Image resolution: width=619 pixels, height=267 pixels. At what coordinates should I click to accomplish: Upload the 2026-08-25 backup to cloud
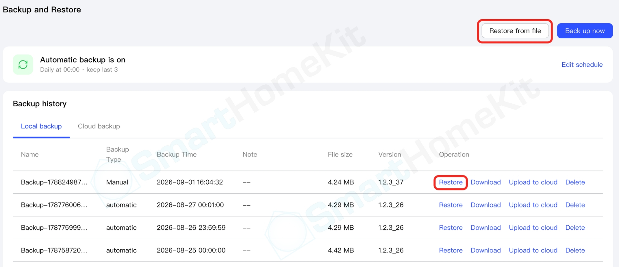pyautogui.click(x=533, y=250)
